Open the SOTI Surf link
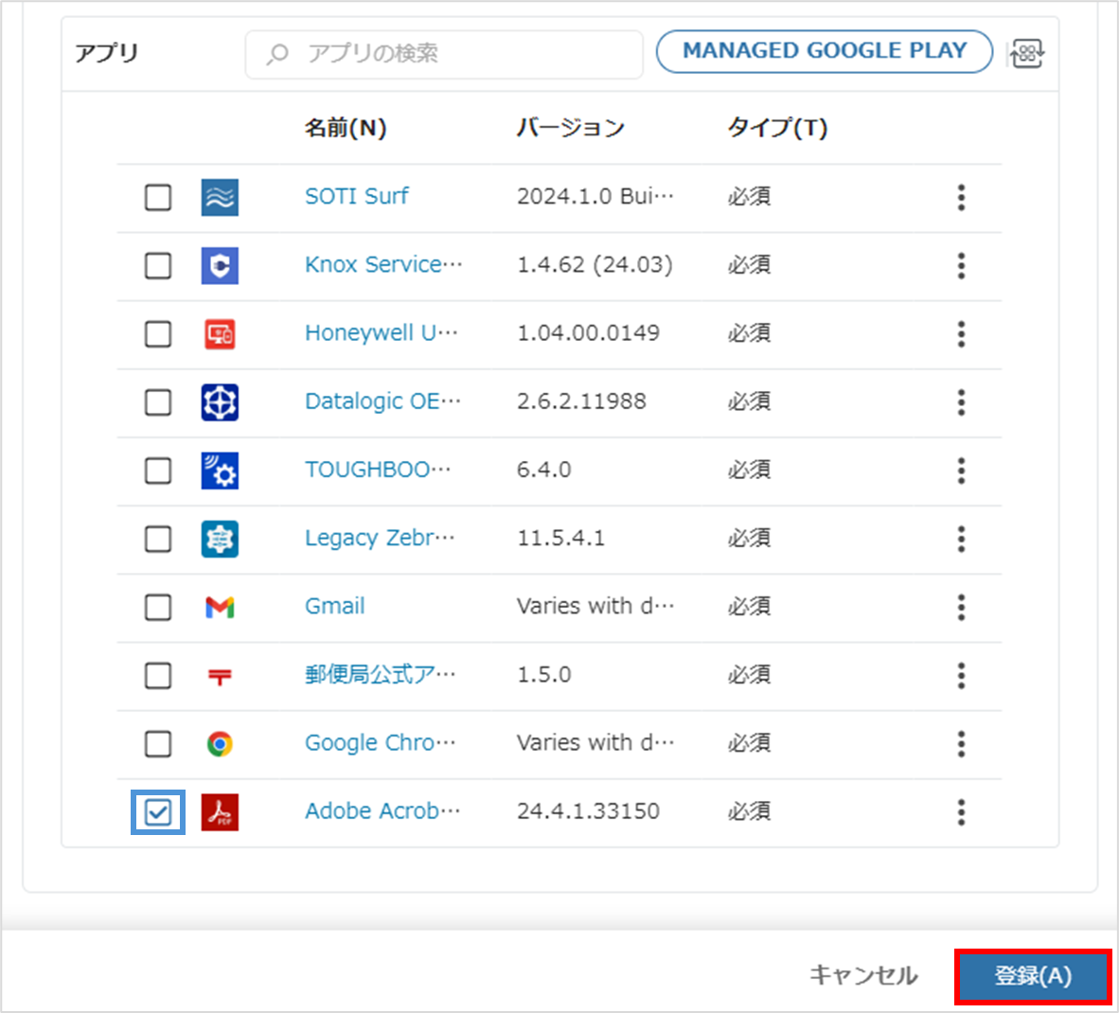 click(356, 196)
